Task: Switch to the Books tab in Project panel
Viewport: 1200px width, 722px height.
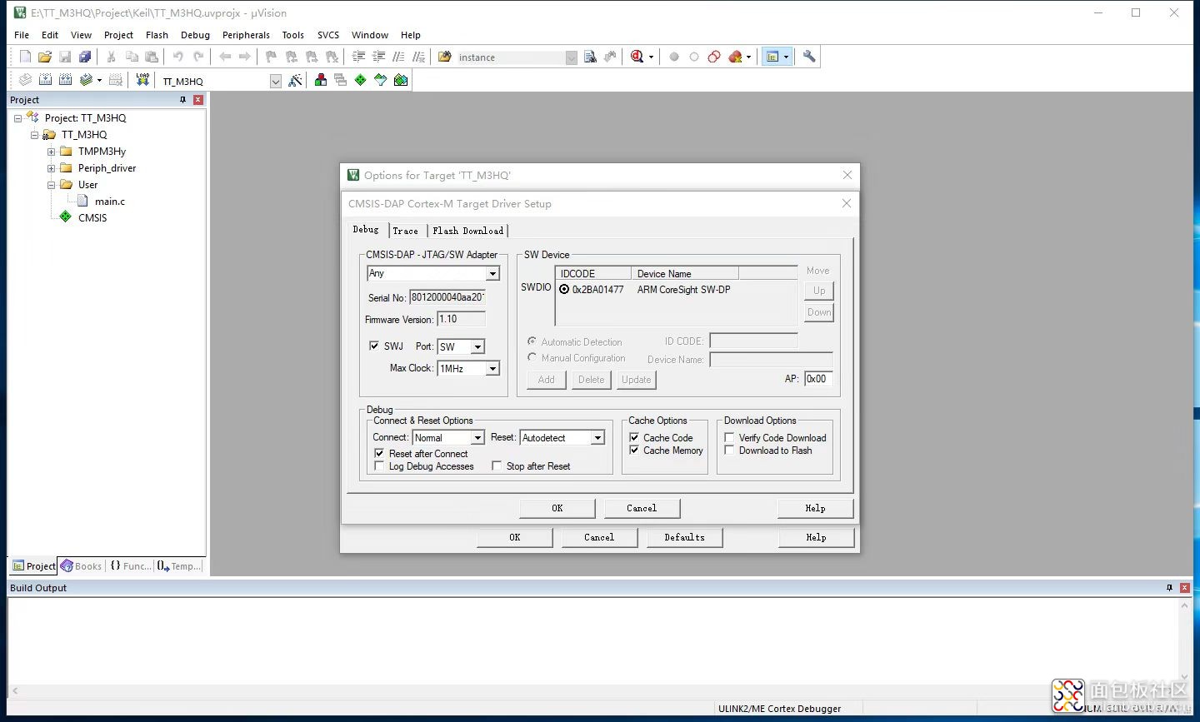Action: 81,566
